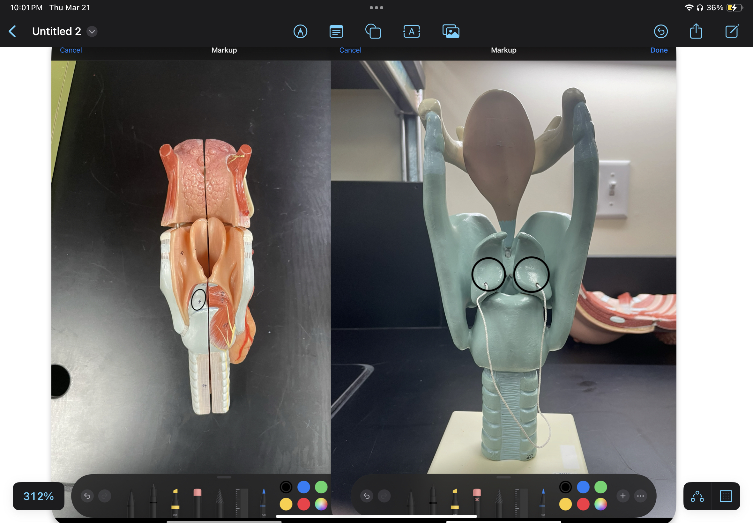
Task: Tap Cancel in the right Markup image
Action: pyautogui.click(x=350, y=50)
